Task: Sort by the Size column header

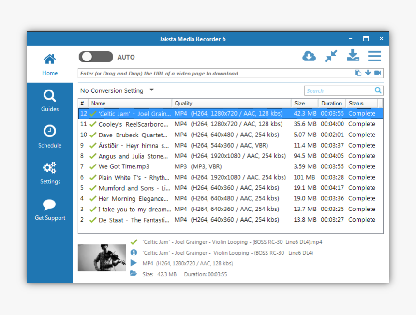Action: (305, 103)
